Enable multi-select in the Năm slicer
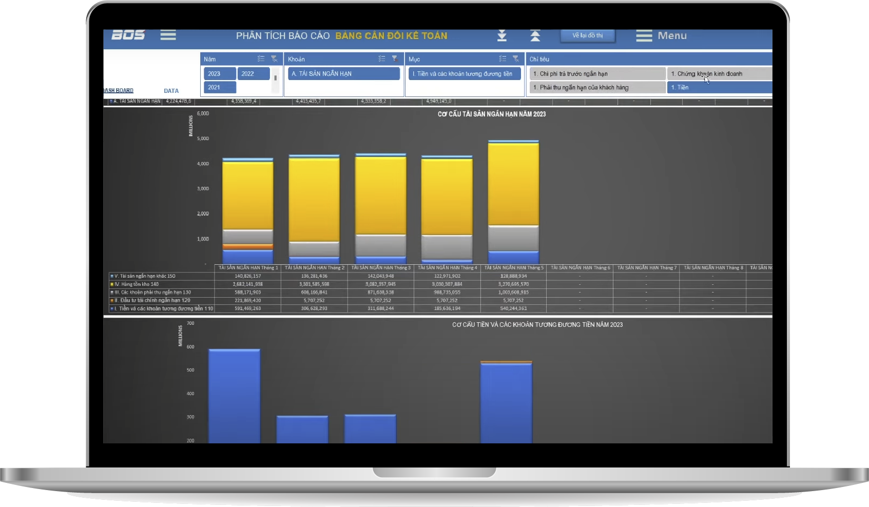 coord(261,59)
